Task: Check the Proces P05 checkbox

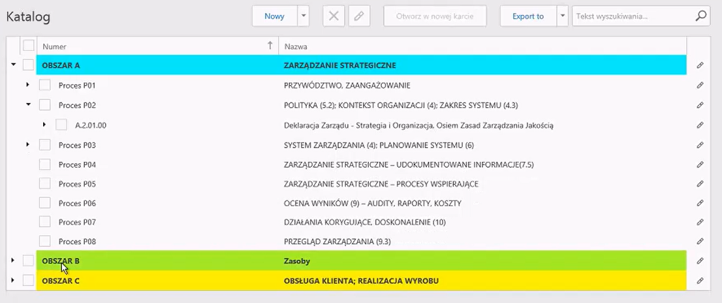Action: coord(44,183)
